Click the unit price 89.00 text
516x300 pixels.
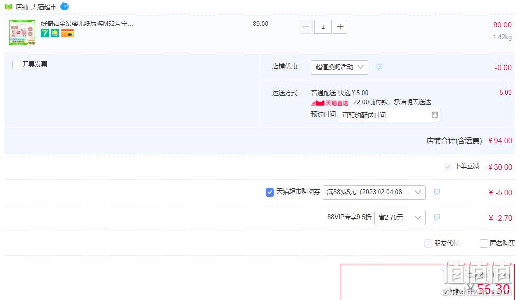[260, 24]
